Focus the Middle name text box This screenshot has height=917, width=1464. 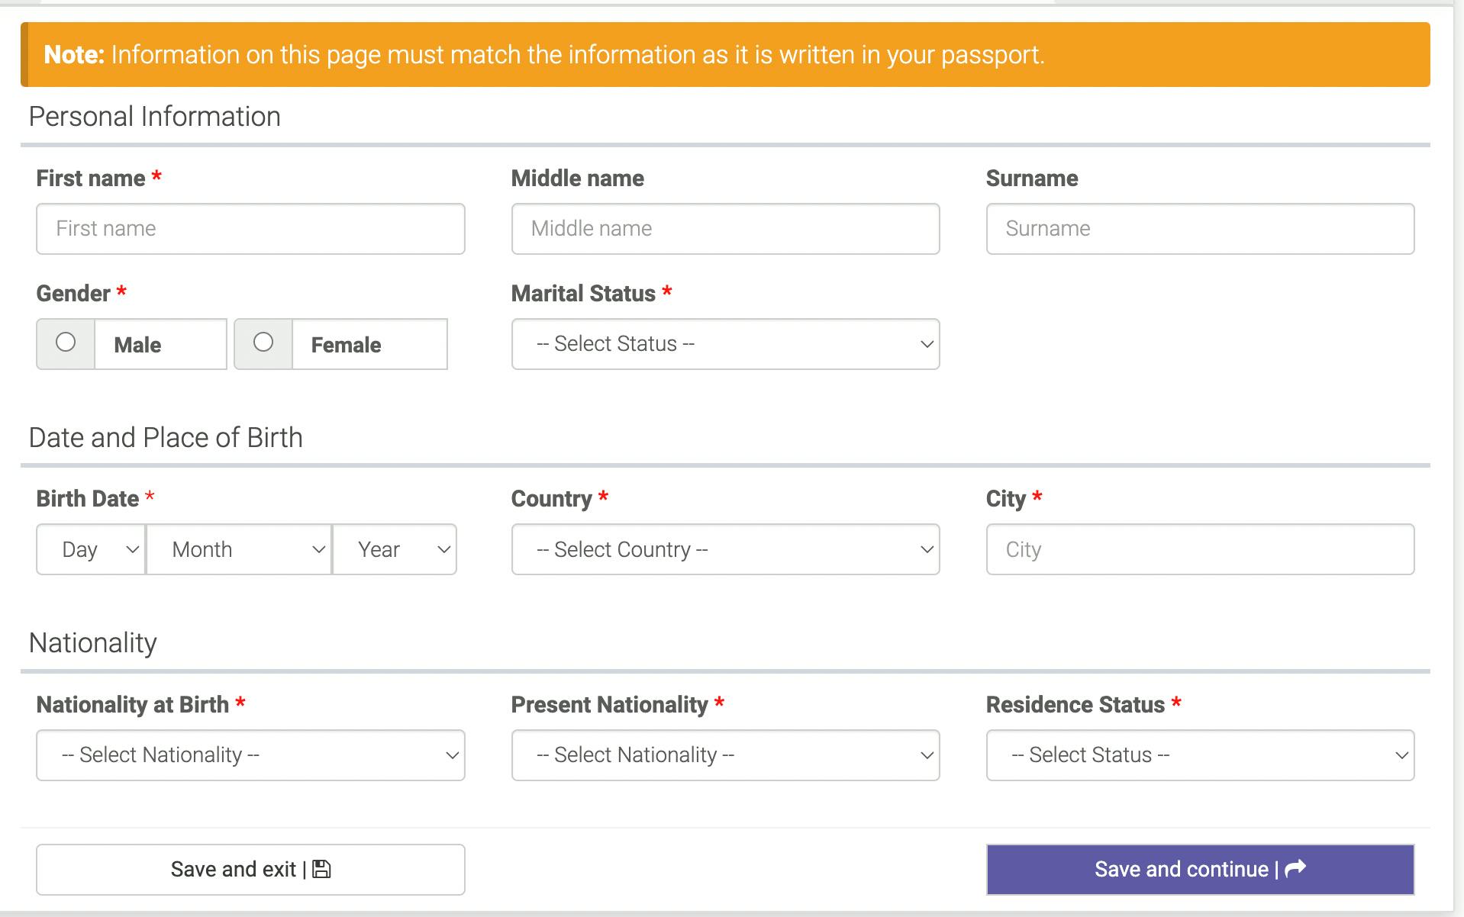(x=725, y=229)
